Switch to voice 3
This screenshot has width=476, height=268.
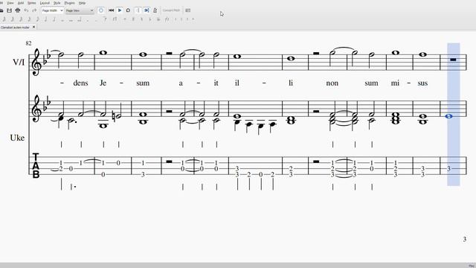click(x=187, y=19)
